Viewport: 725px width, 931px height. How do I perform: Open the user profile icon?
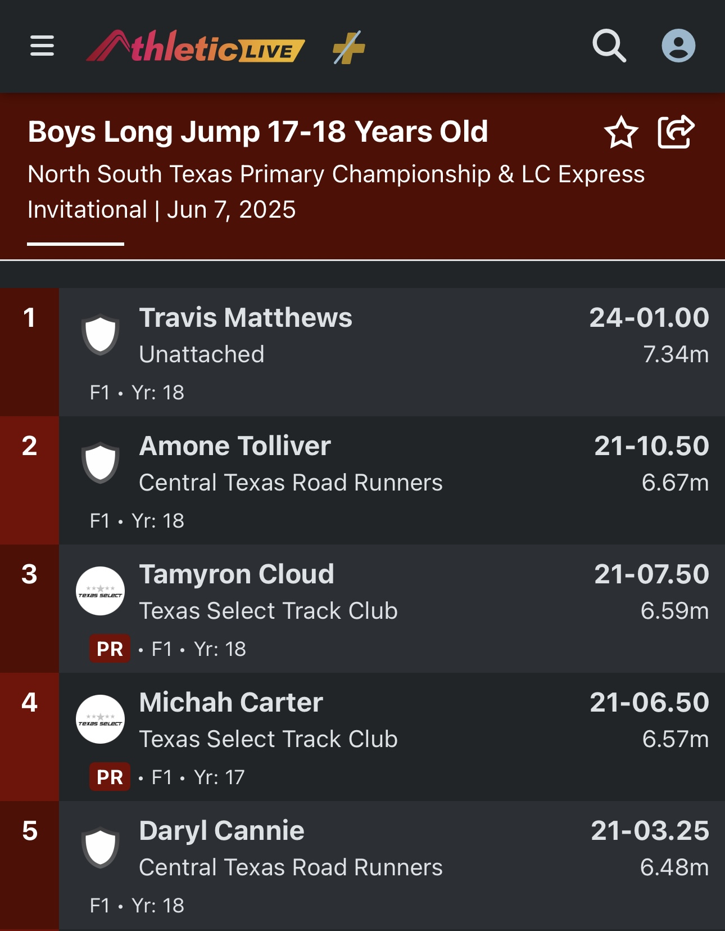click(x=678, y=46)
